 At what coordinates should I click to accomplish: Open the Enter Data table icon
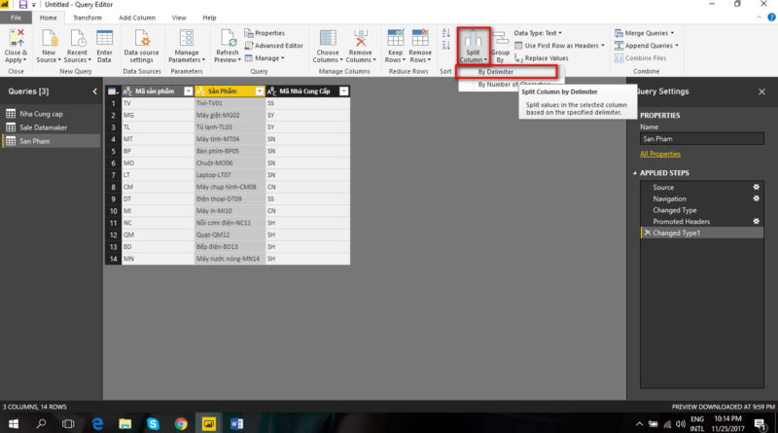point(104,39)
